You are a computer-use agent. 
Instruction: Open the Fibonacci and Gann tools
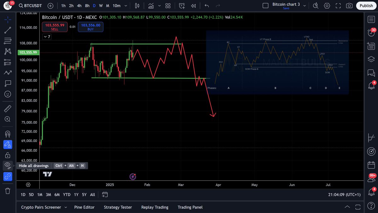[x=8, y=41]
